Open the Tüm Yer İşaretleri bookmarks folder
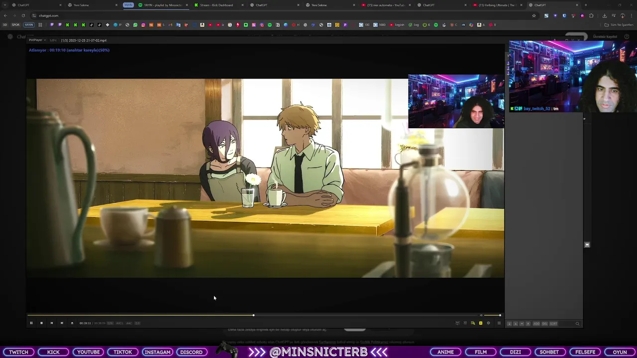The width and height of the screenshot is (637, 358). pos(619,24)
